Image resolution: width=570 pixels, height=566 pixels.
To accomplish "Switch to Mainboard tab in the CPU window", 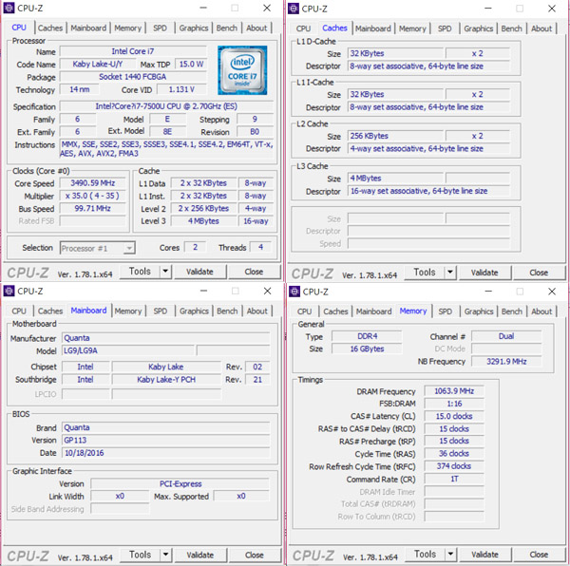I will pyautogui.click(x=88, y=28).
